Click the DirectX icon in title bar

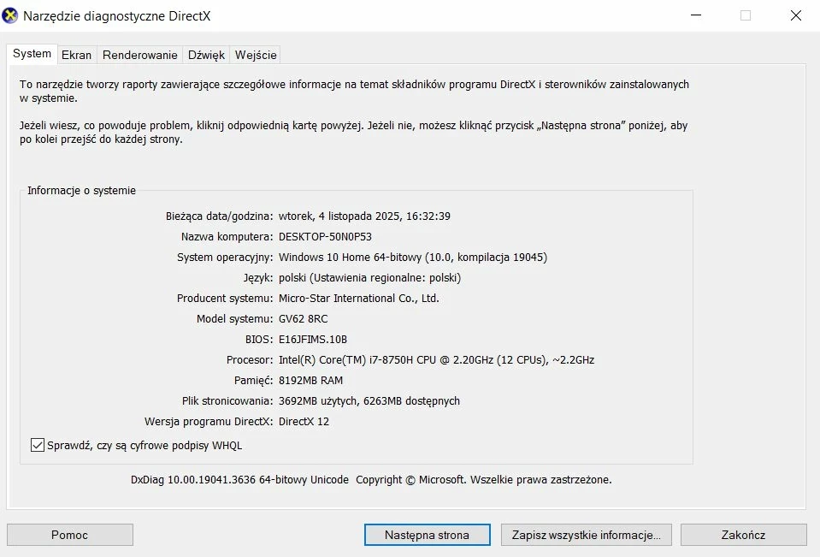pyautogui.click(x=11, y=15)
